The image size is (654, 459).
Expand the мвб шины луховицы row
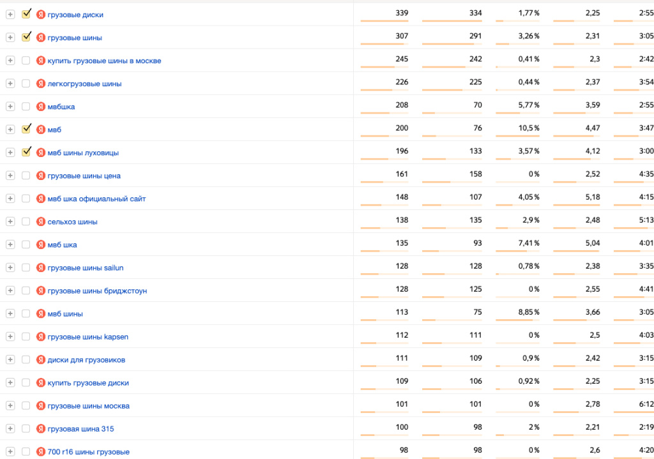(x=10, y=153)
